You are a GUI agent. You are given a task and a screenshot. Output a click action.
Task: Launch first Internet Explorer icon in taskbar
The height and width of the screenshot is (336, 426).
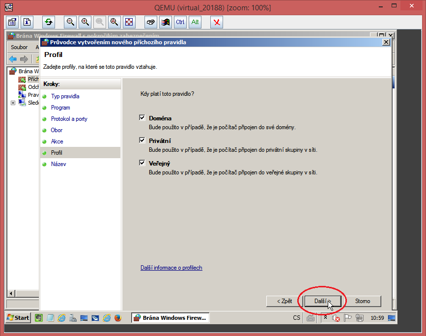[62, 318]
